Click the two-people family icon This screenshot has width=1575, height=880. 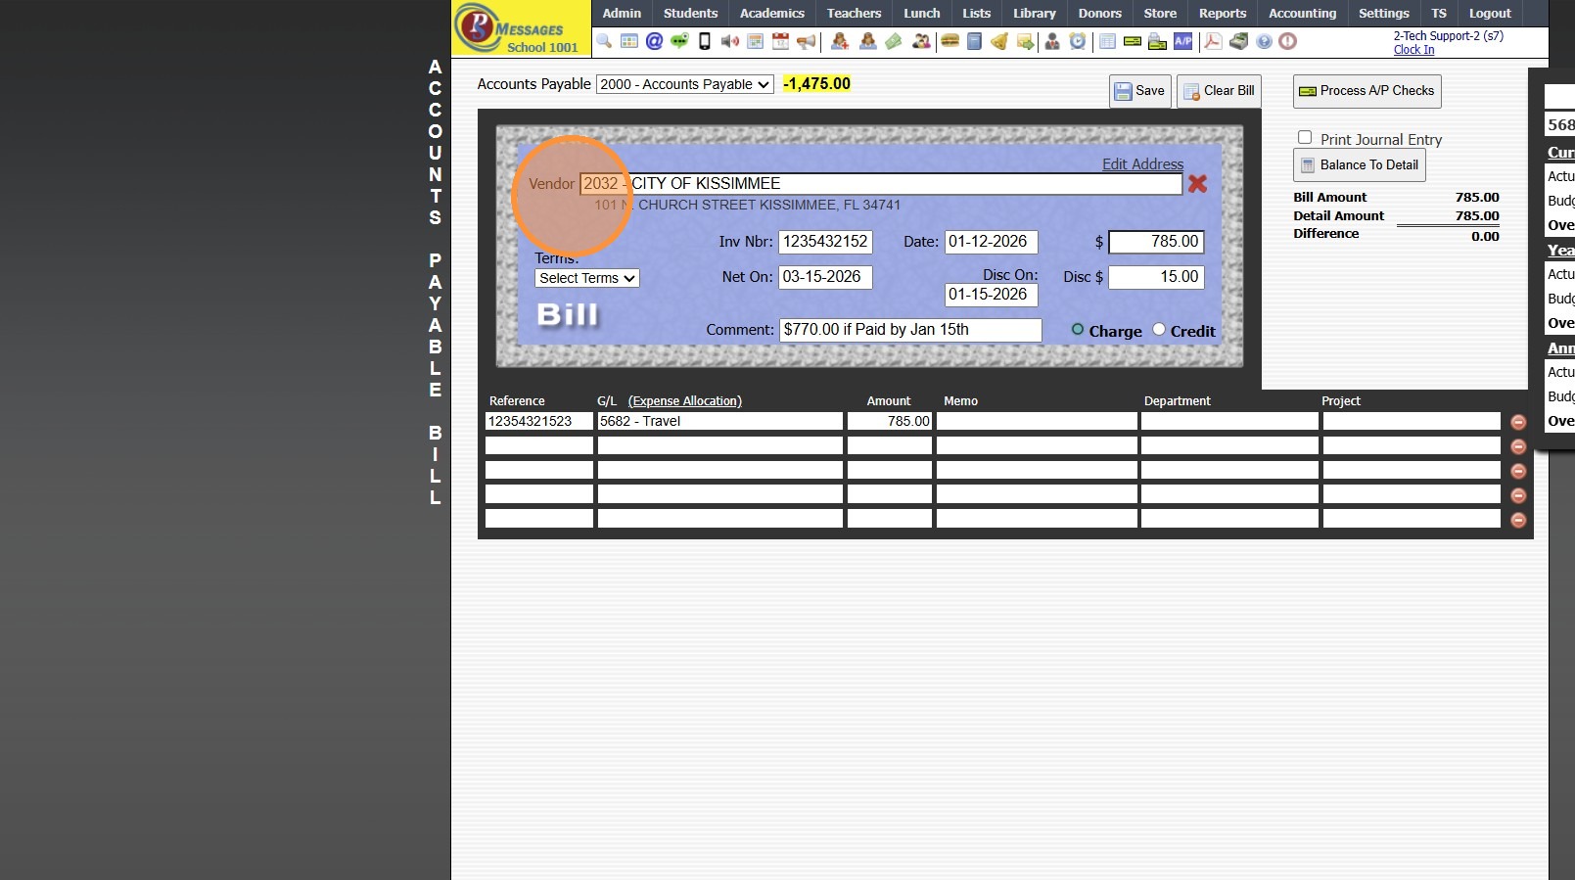pyautogui.click(x=921, y=41)
